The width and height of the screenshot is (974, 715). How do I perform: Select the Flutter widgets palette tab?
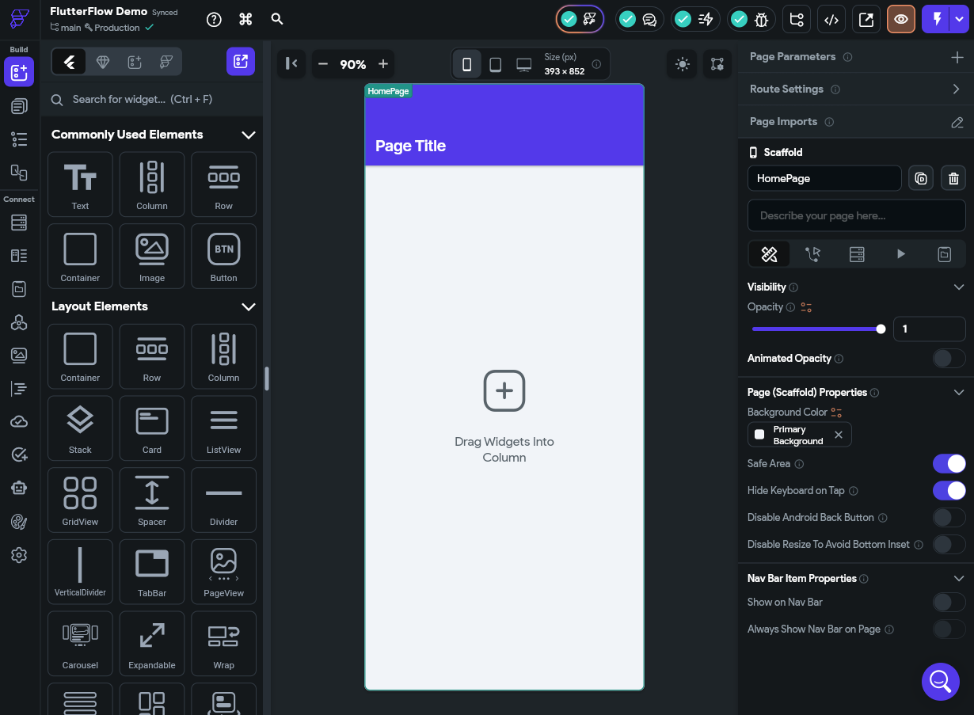pyautogui.click(x=69, y=62)
